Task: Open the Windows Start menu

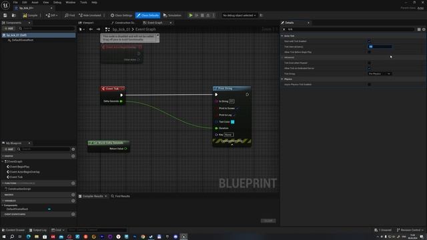Action: (x=5, y=237)
